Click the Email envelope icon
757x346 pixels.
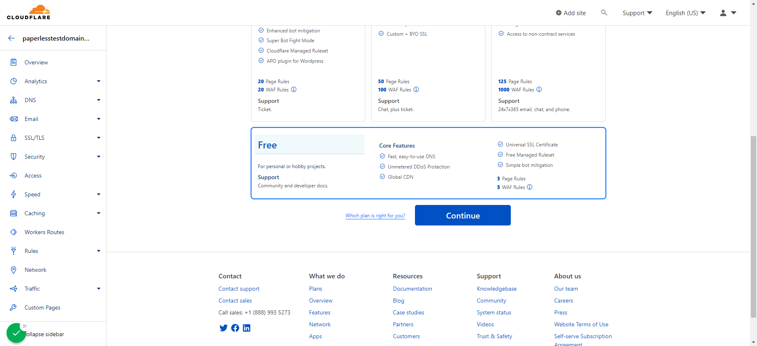pyautogui.click(x=14, y=119)
